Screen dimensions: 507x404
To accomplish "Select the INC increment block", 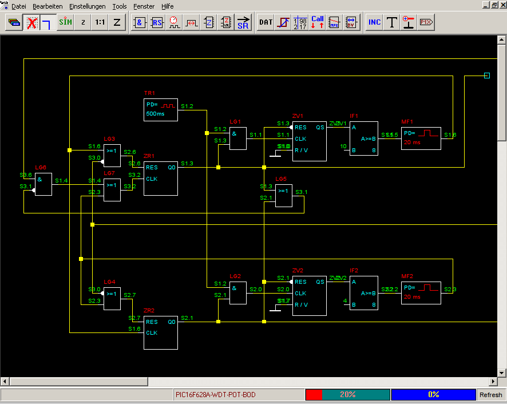I will (x=375, y=22).
